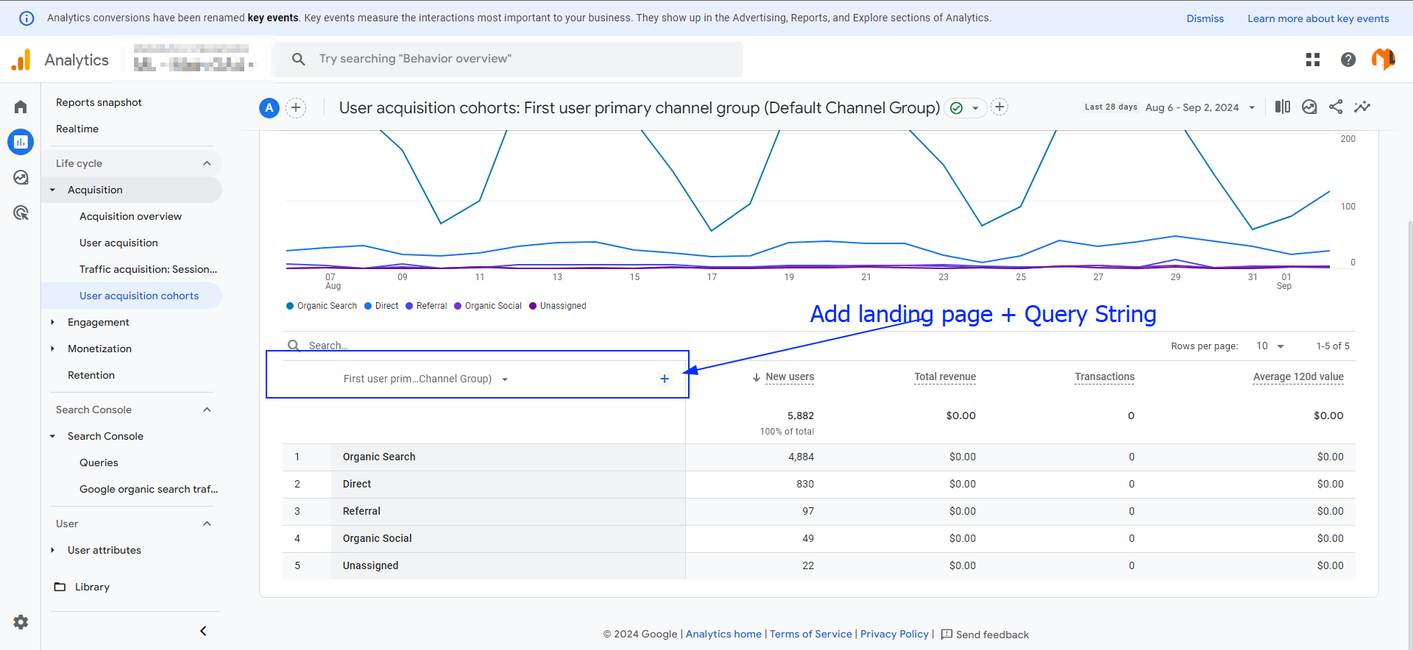This screenshot has width=1413, height=650.
Task: Open User acquisition report
Action: tap(118, 243)
